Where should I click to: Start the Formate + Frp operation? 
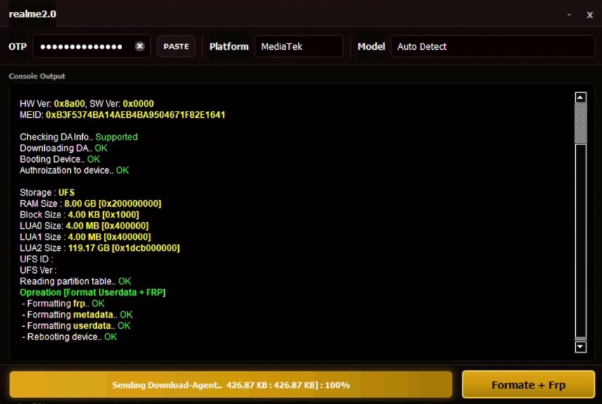tap(528, 384)
